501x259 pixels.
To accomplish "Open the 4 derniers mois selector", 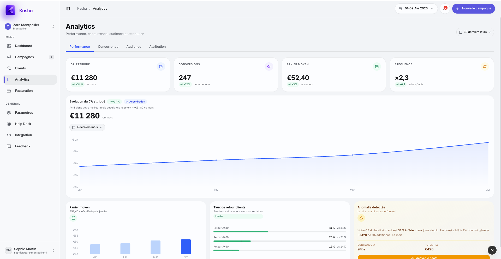I will coord(87,127).
